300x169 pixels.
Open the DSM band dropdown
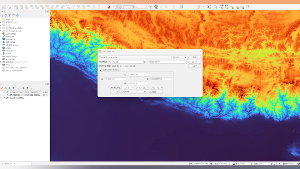tap(181, 57)
